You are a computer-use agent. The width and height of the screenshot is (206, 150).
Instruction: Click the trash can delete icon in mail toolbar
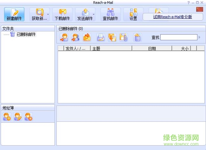[137, 37]
